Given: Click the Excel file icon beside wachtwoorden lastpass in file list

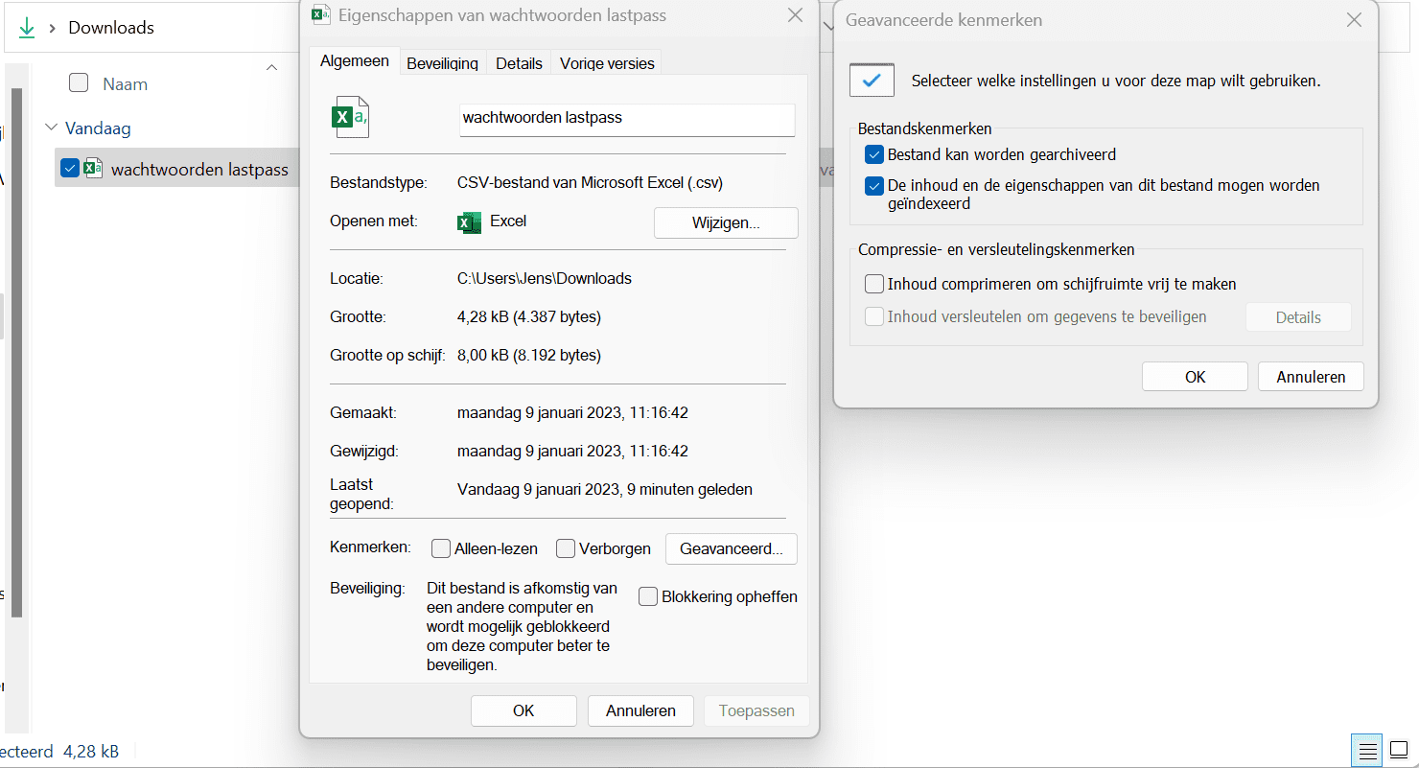Looking at the screenshot, I should pyautogui.click(x=93, y=169).
